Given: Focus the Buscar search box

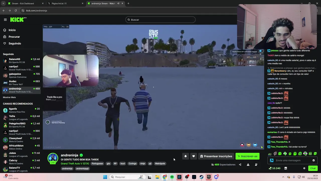Looking at the screenshot, I should (160, 20).
